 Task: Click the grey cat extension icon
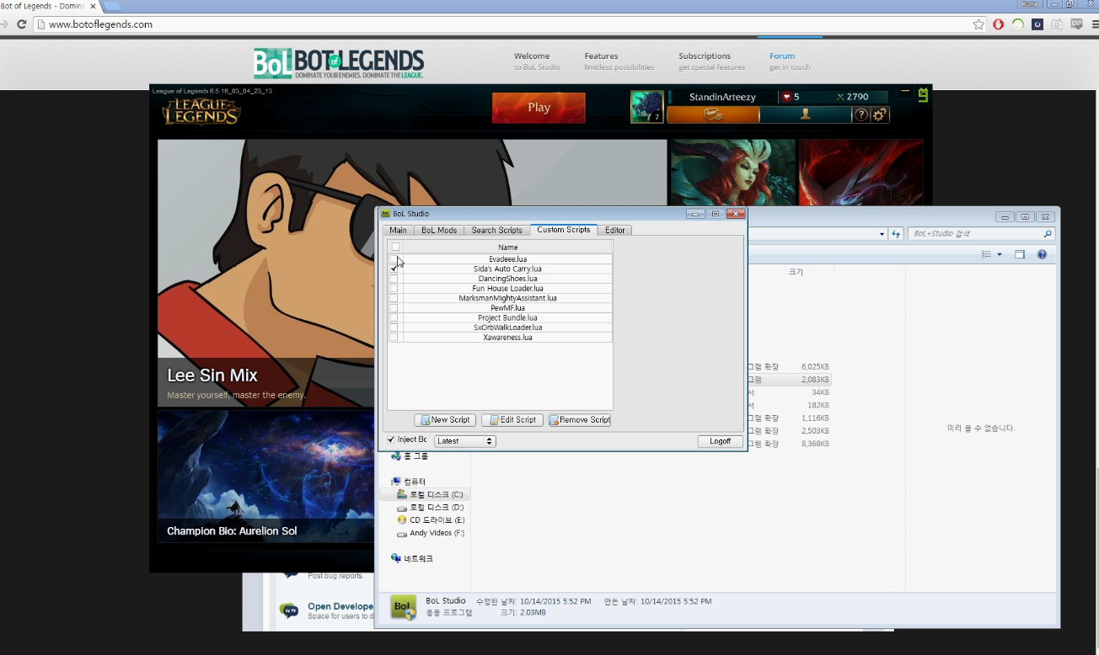point(1057,24)
